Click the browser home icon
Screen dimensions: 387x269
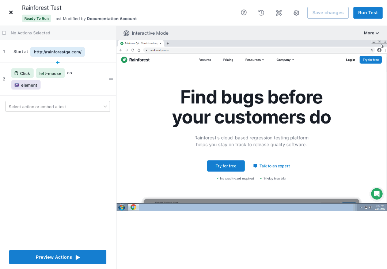pos(139,50)
